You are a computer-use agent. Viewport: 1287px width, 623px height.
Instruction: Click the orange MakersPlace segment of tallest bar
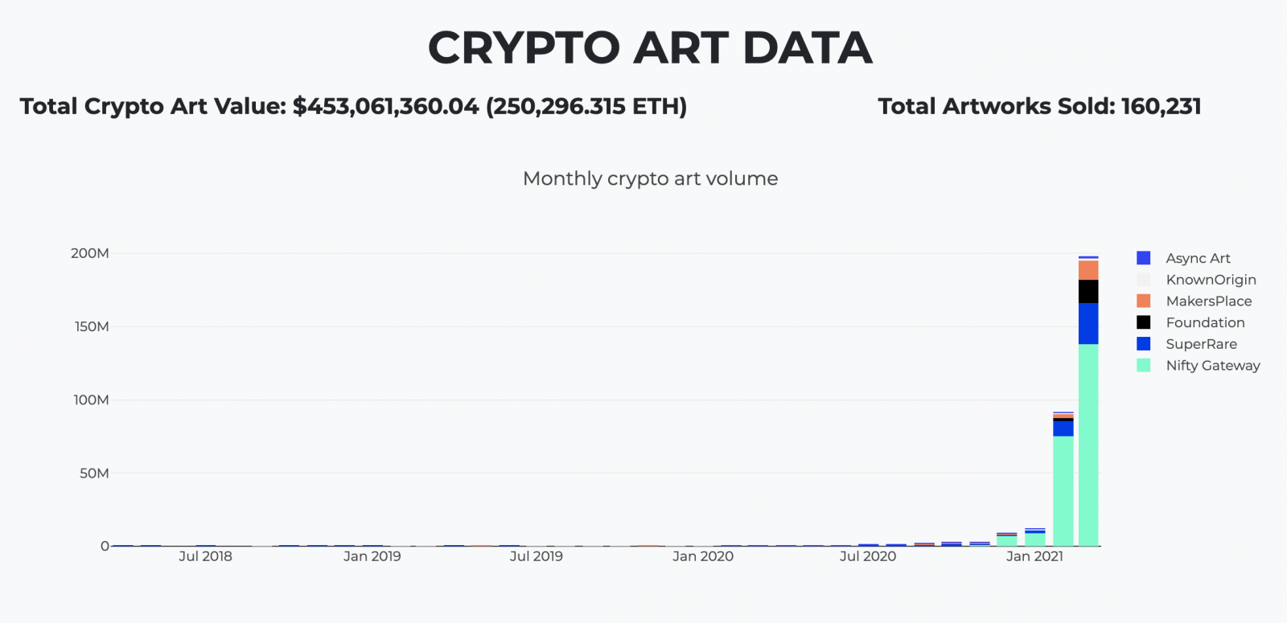(1088, 270)
